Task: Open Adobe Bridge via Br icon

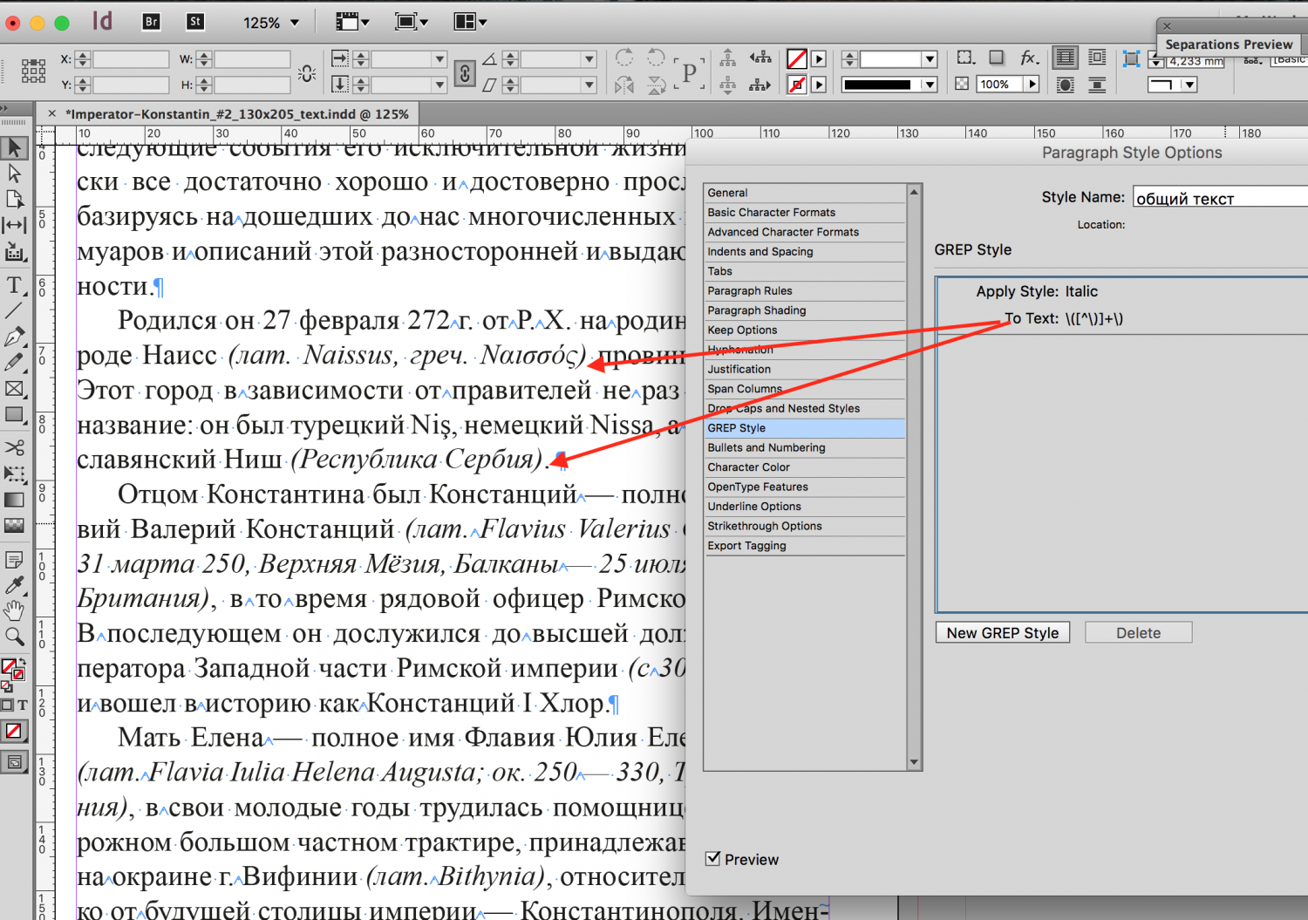Action: point(151,22)
